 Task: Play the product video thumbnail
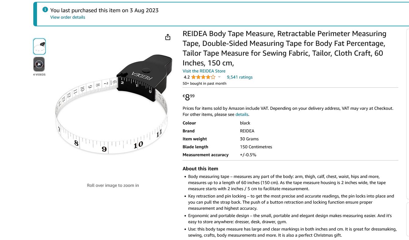pyautogui.click(x=39, y=64)
